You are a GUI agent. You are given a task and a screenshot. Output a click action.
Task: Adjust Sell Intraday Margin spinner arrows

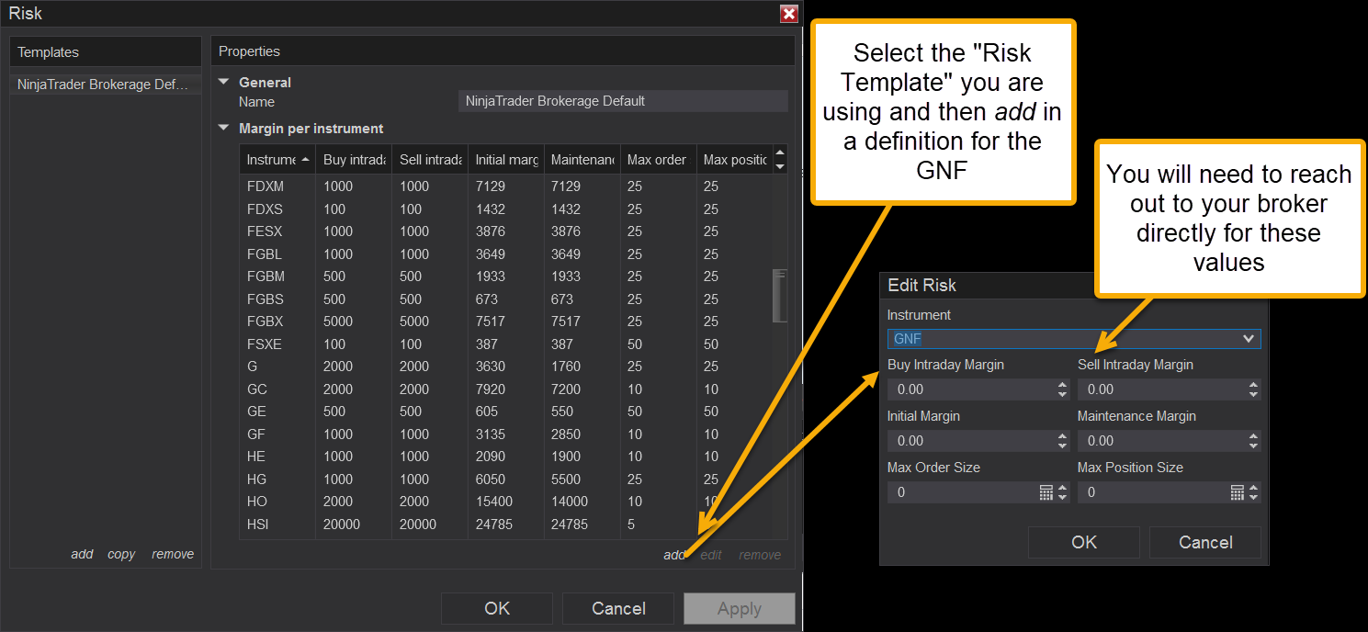pos(1254,389)
